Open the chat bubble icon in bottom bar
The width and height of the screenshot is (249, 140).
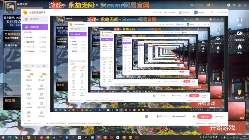click(x=147, y=116)
